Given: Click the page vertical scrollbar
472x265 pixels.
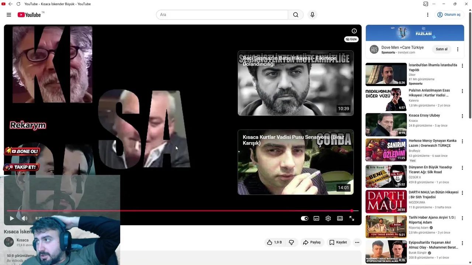Looking at the screenshot, I should coord(470,66).
